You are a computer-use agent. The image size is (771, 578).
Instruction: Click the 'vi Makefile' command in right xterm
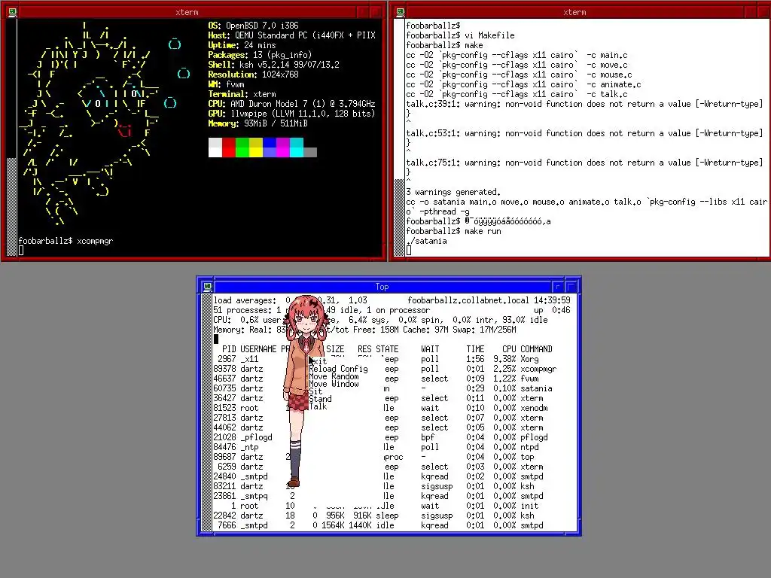point(489,35)
